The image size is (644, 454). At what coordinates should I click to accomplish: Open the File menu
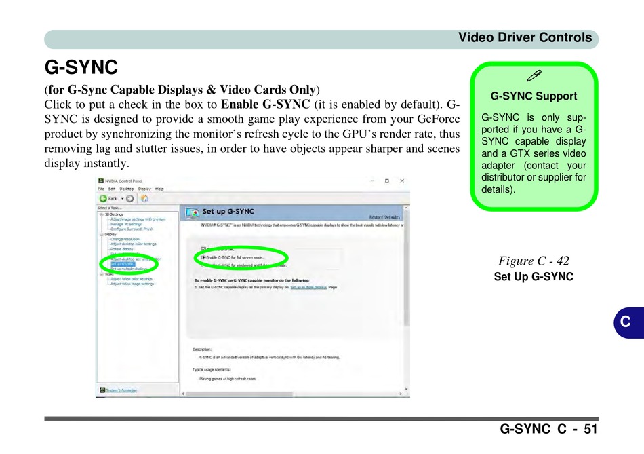tap(101, 189)
